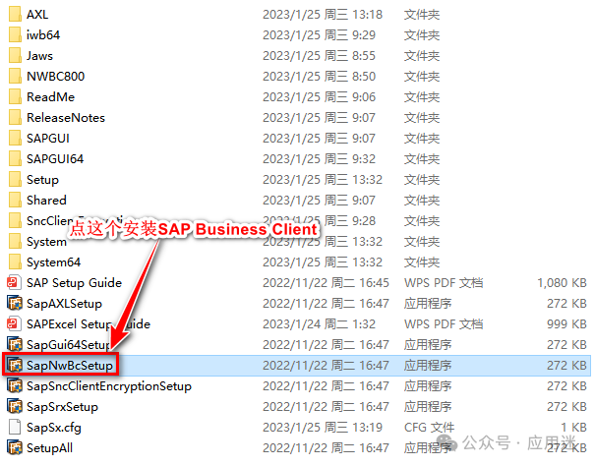Image resolution: width=595 pixels, height=466 pixels.
Task: Click the Setup folder icon
Action: [x=15, y=180]
